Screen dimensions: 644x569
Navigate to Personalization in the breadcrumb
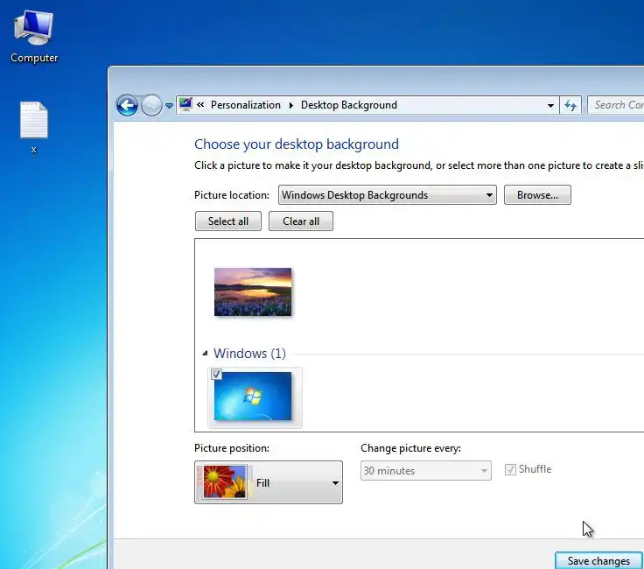tap(246, 105)
